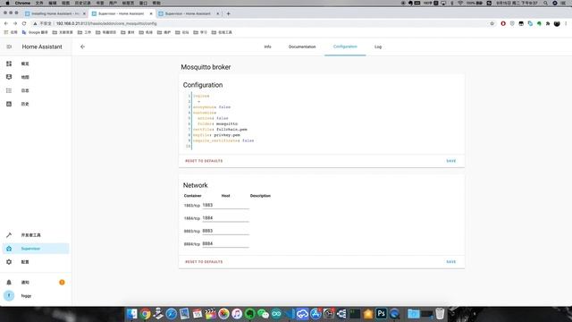Click the Mosquitto broker heading
The height and width of the screenshot is (322, 572).
tap(206, 67)
